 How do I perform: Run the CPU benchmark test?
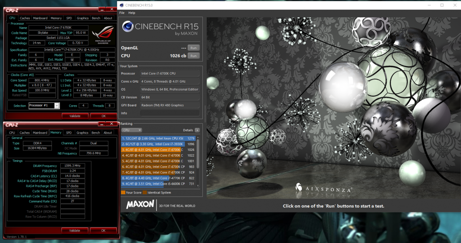click(194, 56)
